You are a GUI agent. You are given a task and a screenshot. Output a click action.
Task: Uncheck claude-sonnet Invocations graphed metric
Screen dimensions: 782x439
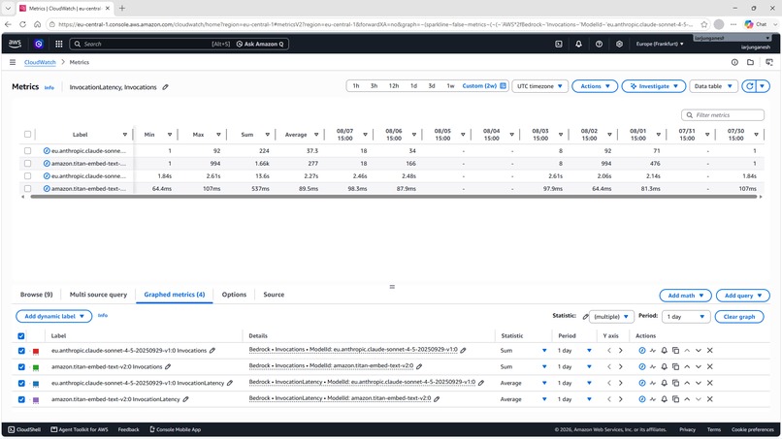[21, 350]
